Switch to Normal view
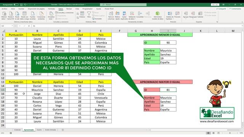 click(x=208, y=133)
